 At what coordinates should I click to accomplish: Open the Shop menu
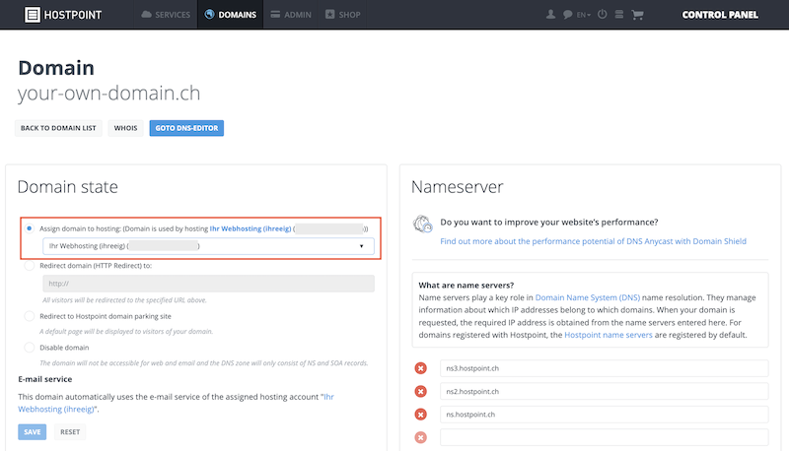[342, 15]
